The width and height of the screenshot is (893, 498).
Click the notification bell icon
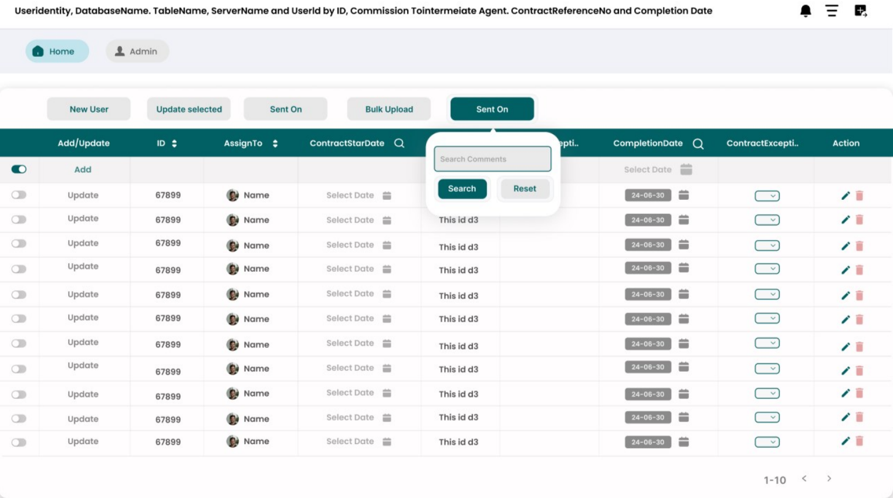(806, 11)
